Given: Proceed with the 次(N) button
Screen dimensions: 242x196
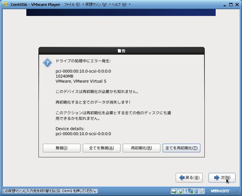Looking at the screenshot, I should click(222, 177).
